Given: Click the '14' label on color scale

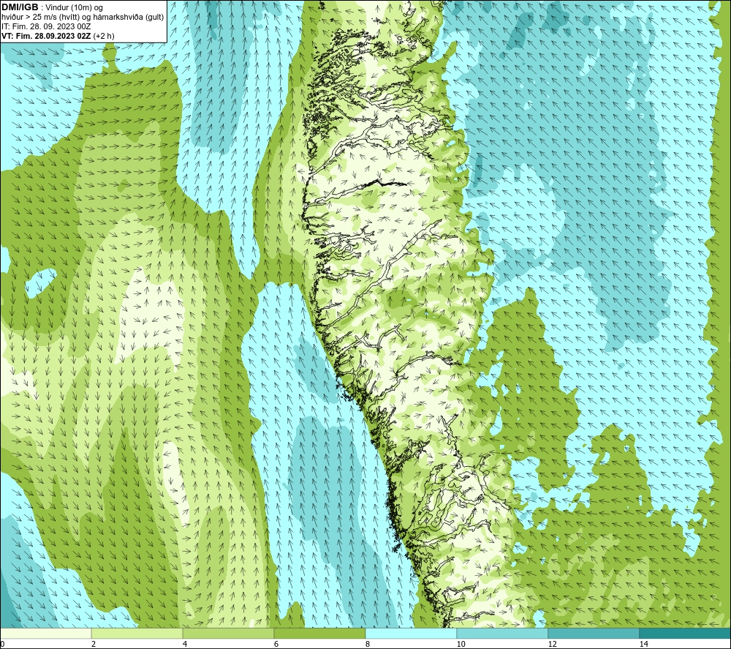Looking at the screenshot, I should (x=643, y=644).
